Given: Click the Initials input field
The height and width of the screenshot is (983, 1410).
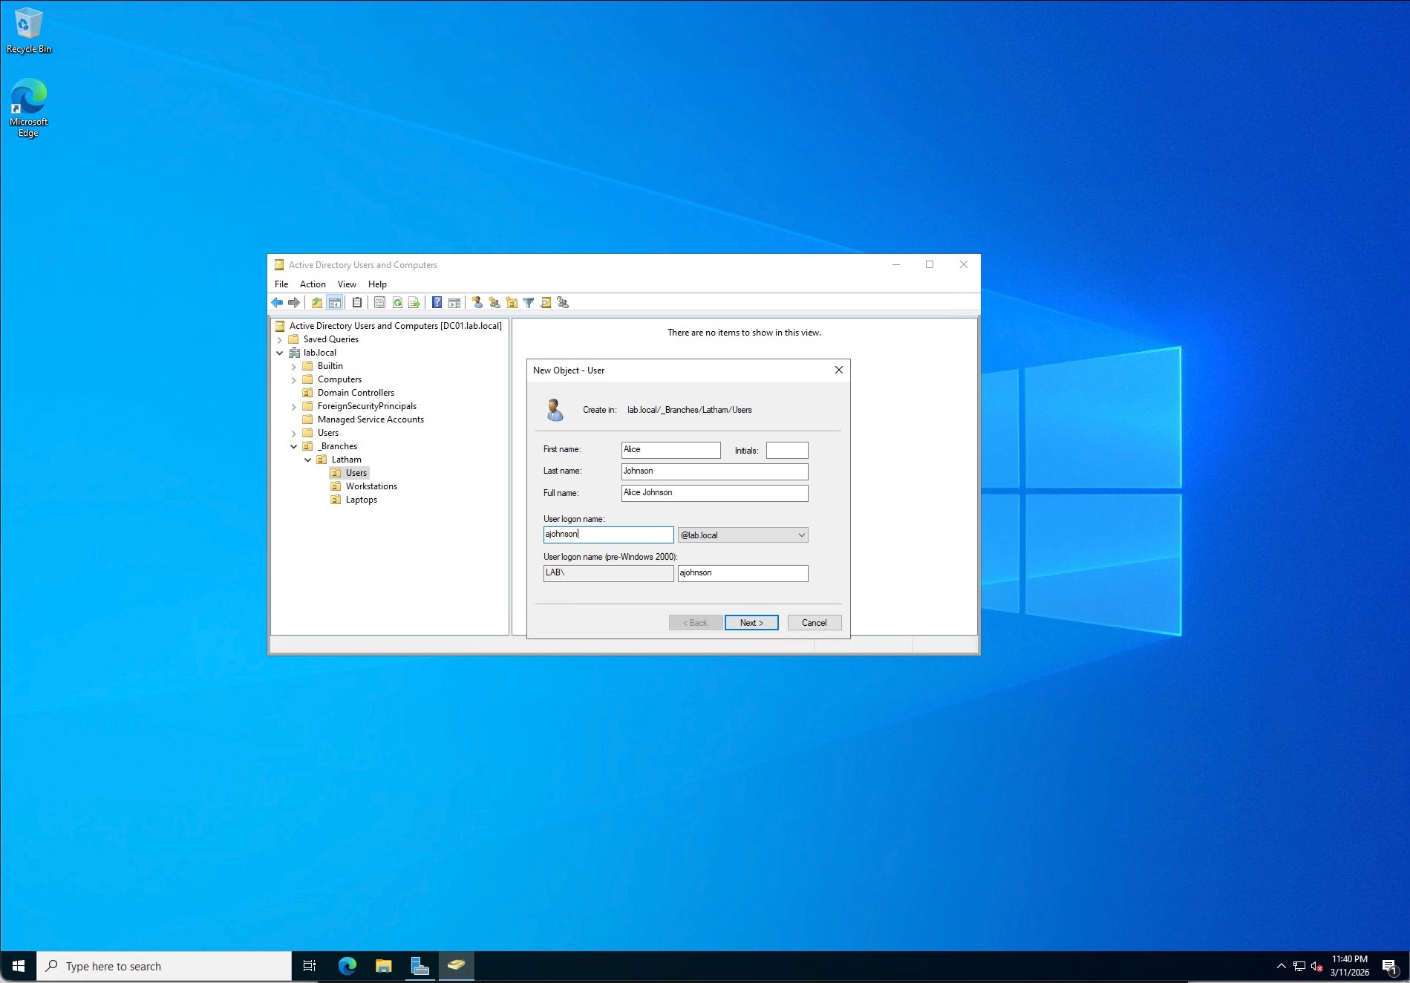Looking at the screenshot, I should [x=786, y=451].
